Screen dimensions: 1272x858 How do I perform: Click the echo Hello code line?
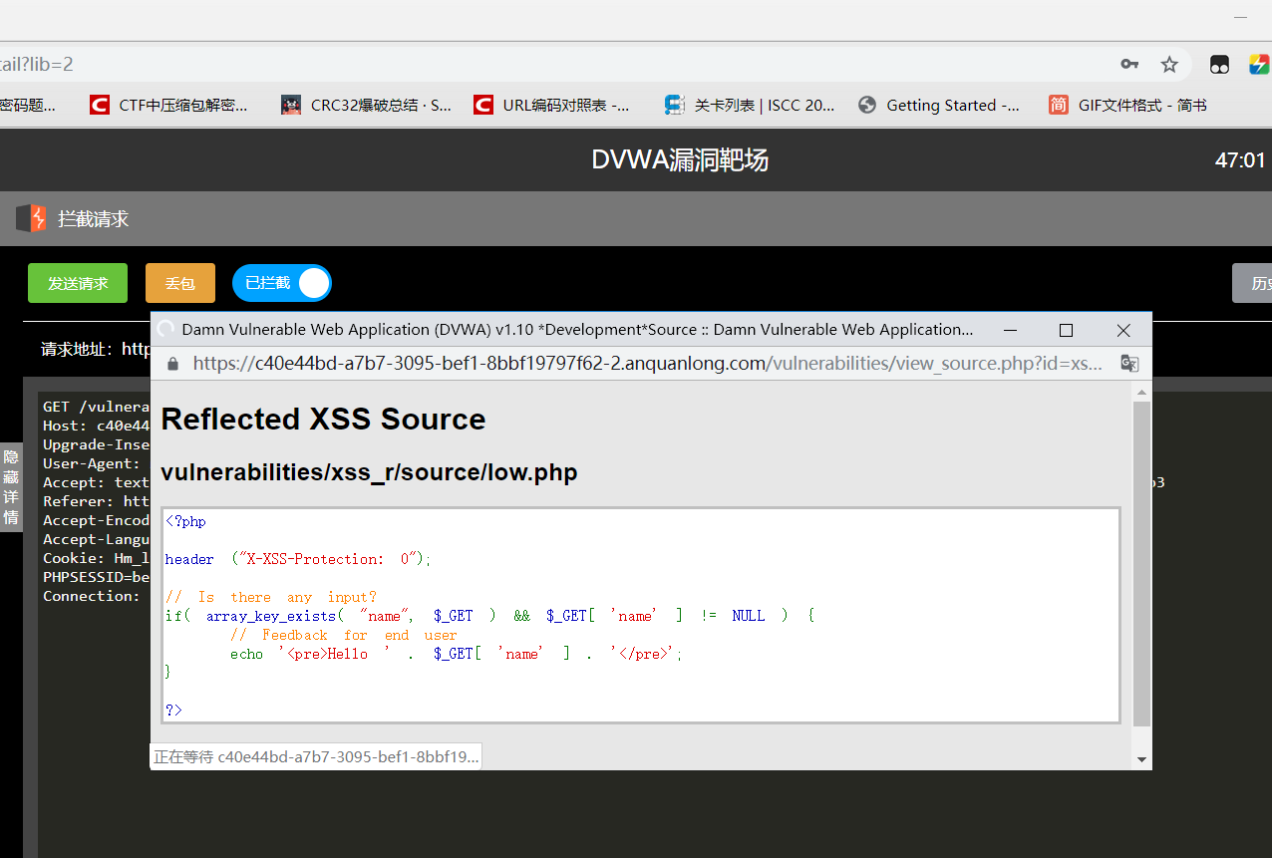tap(457, 654)
